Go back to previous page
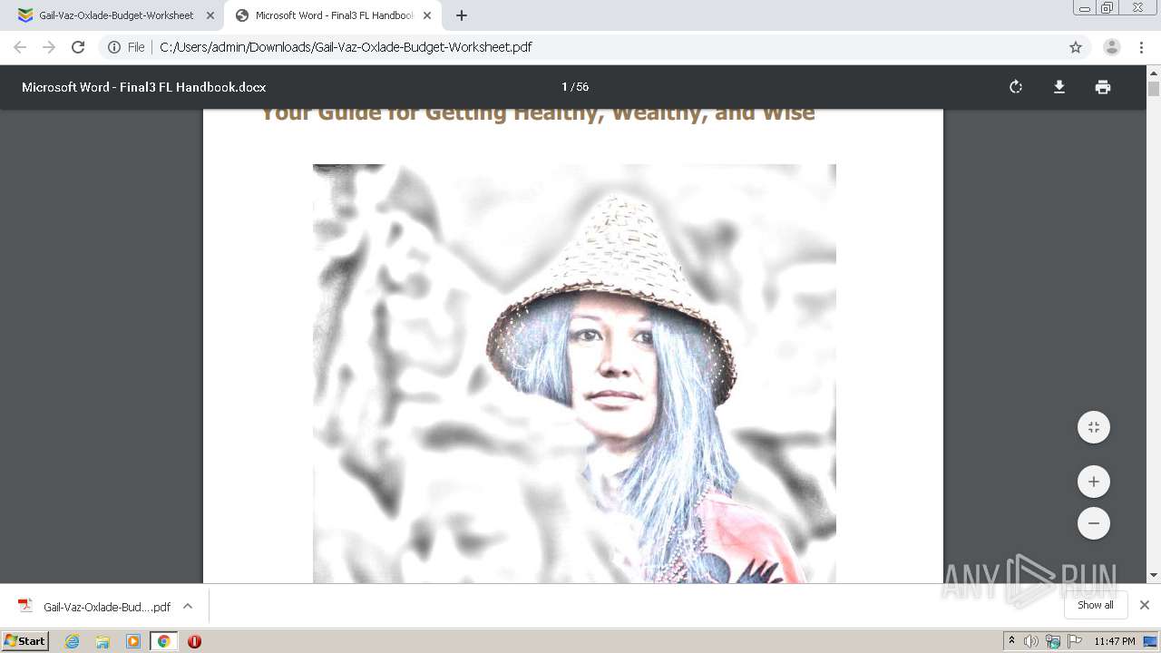 click(x=20, y=47)
